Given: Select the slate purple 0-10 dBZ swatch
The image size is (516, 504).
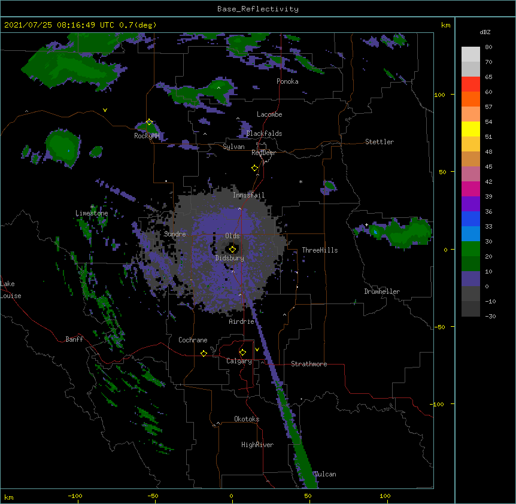Looking at the screenshot, I should [471, 279].
